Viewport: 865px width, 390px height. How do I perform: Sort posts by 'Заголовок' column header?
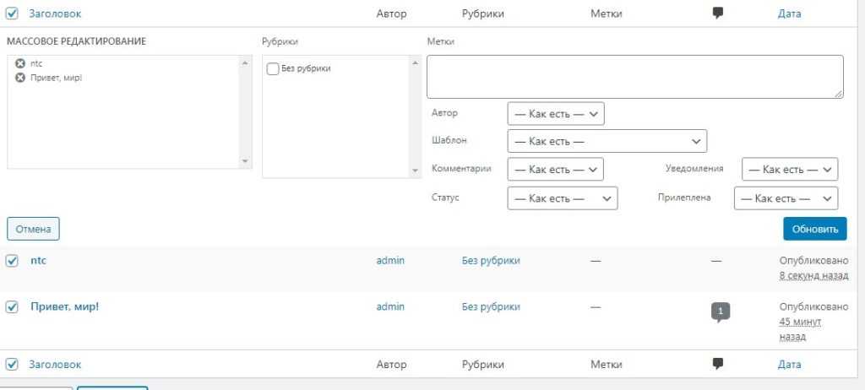(55, 14)
